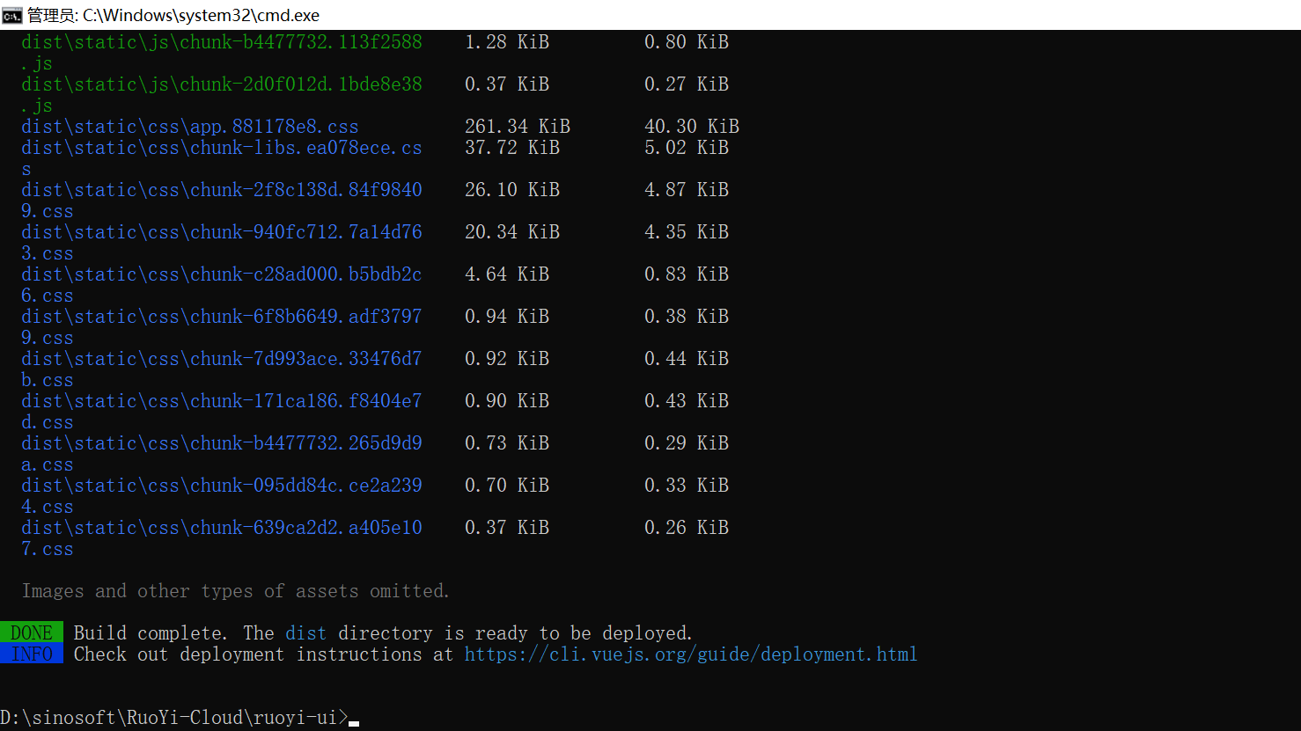Click the 'Build complete.' message text

tap(151, 633)
